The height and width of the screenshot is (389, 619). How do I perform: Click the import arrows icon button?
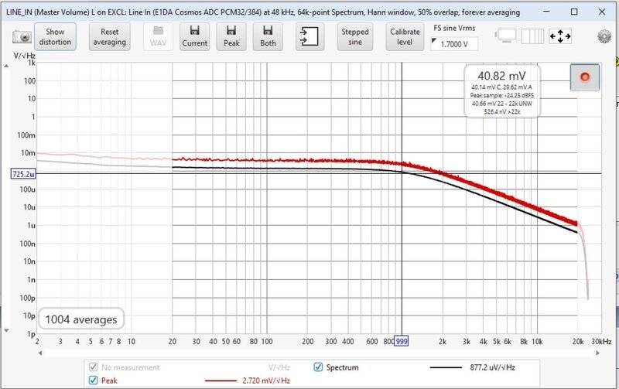[x=310, y=36]
